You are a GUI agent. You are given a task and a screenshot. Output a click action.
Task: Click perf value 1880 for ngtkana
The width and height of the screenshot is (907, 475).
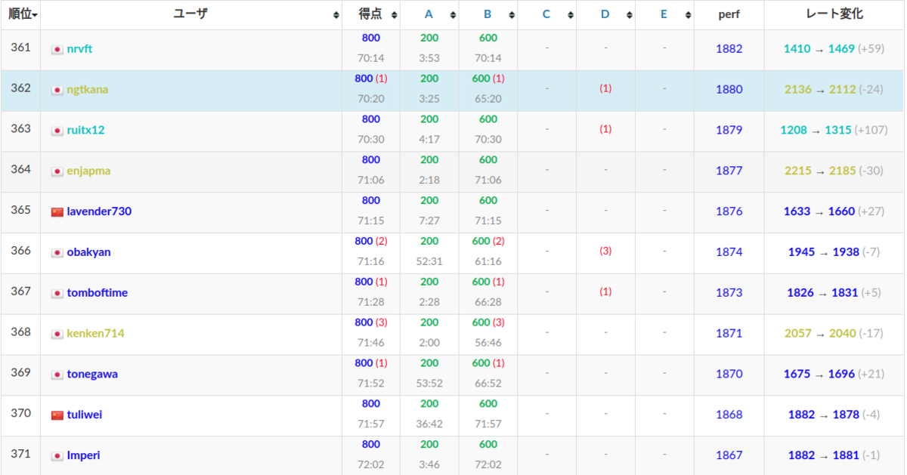coord(729,90)
